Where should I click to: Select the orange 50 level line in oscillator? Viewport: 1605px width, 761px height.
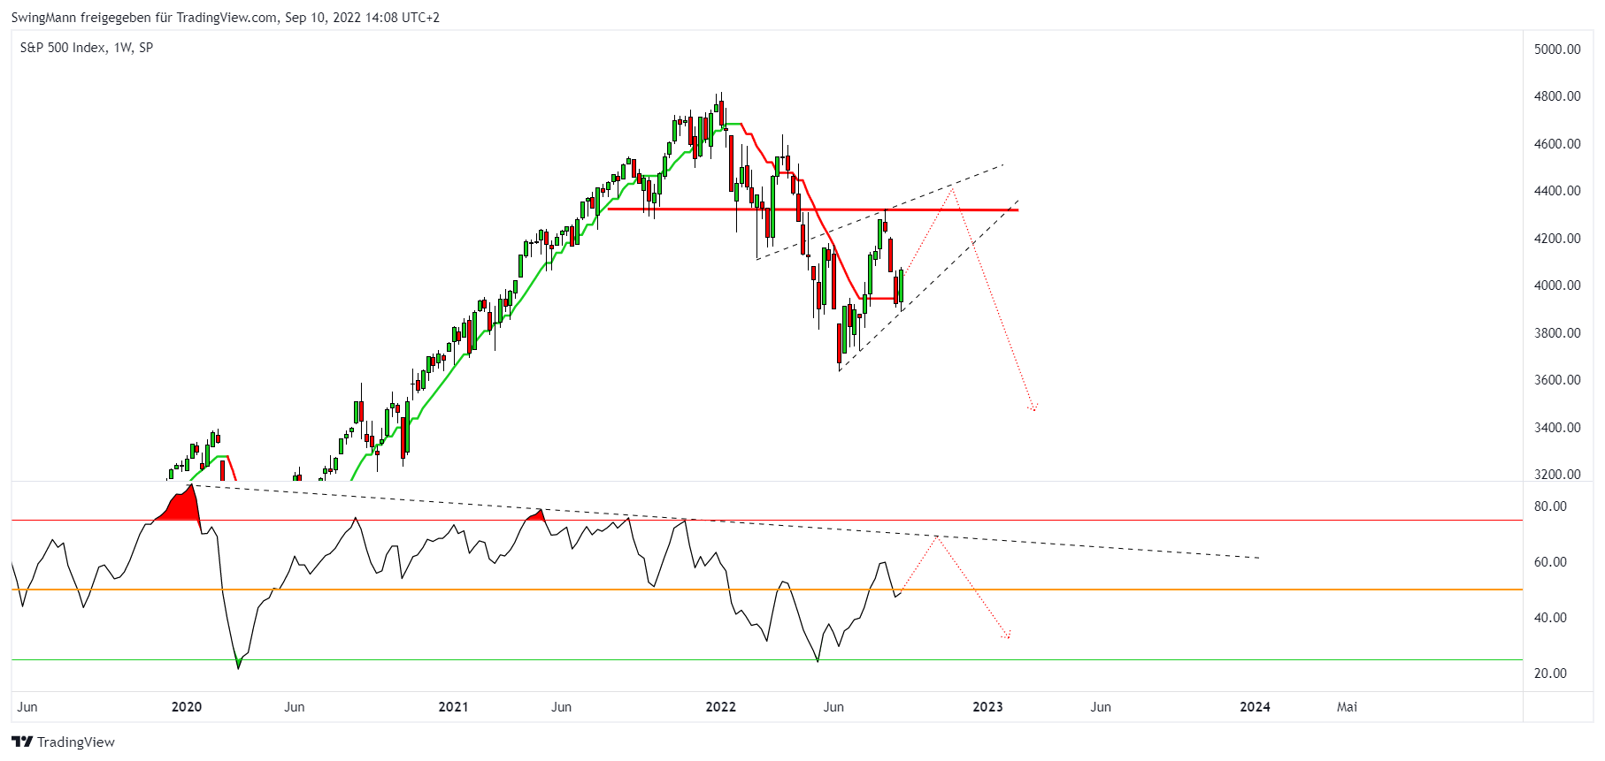pos(767,590)
